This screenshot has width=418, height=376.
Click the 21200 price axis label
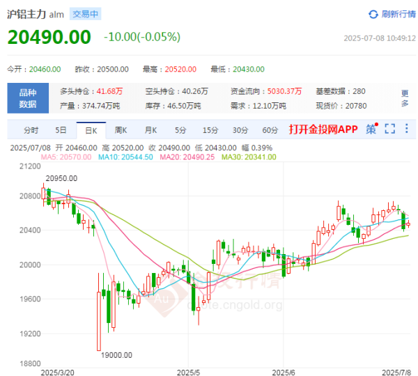(30, 166)
